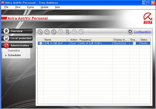
Task: Click the Action column header
Action: click(x=74, y=40)
